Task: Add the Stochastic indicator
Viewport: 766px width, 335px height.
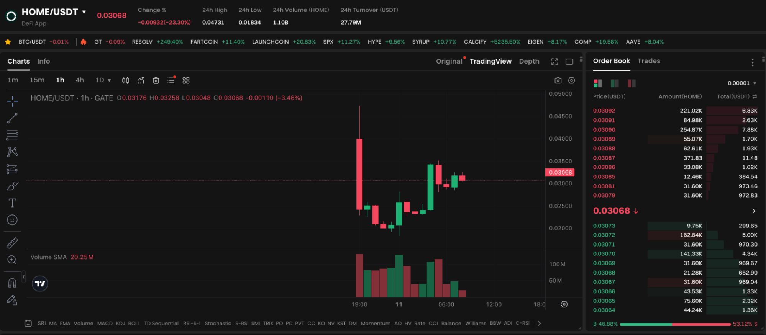Action: tap(218, 324)
